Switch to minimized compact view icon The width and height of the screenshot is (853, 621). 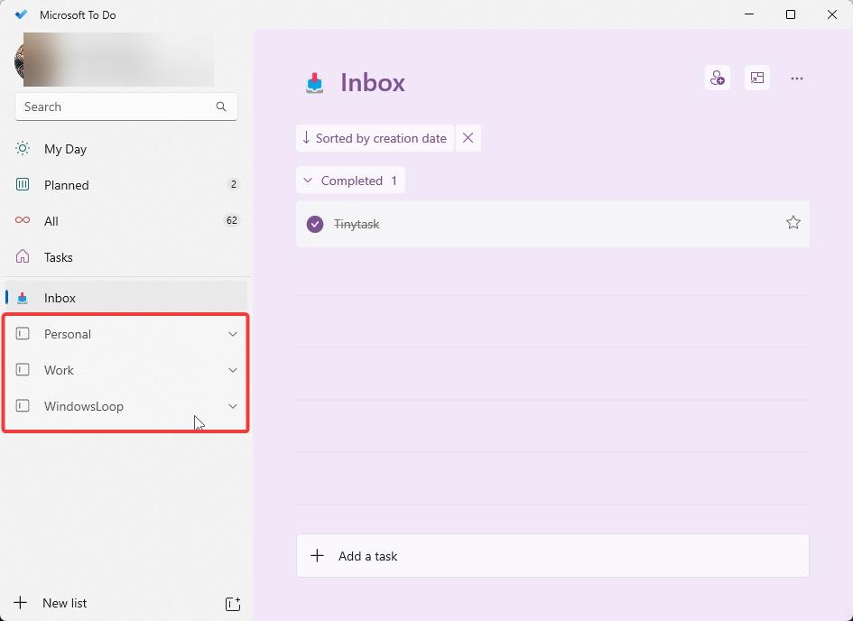pyautogui.click(x=757, y=79)
